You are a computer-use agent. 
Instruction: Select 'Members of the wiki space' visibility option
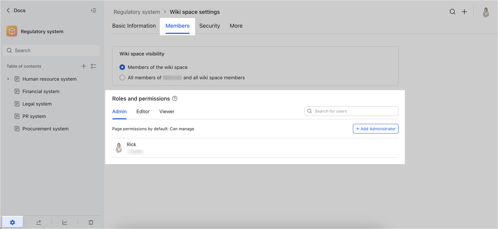[x=122, y=67]
